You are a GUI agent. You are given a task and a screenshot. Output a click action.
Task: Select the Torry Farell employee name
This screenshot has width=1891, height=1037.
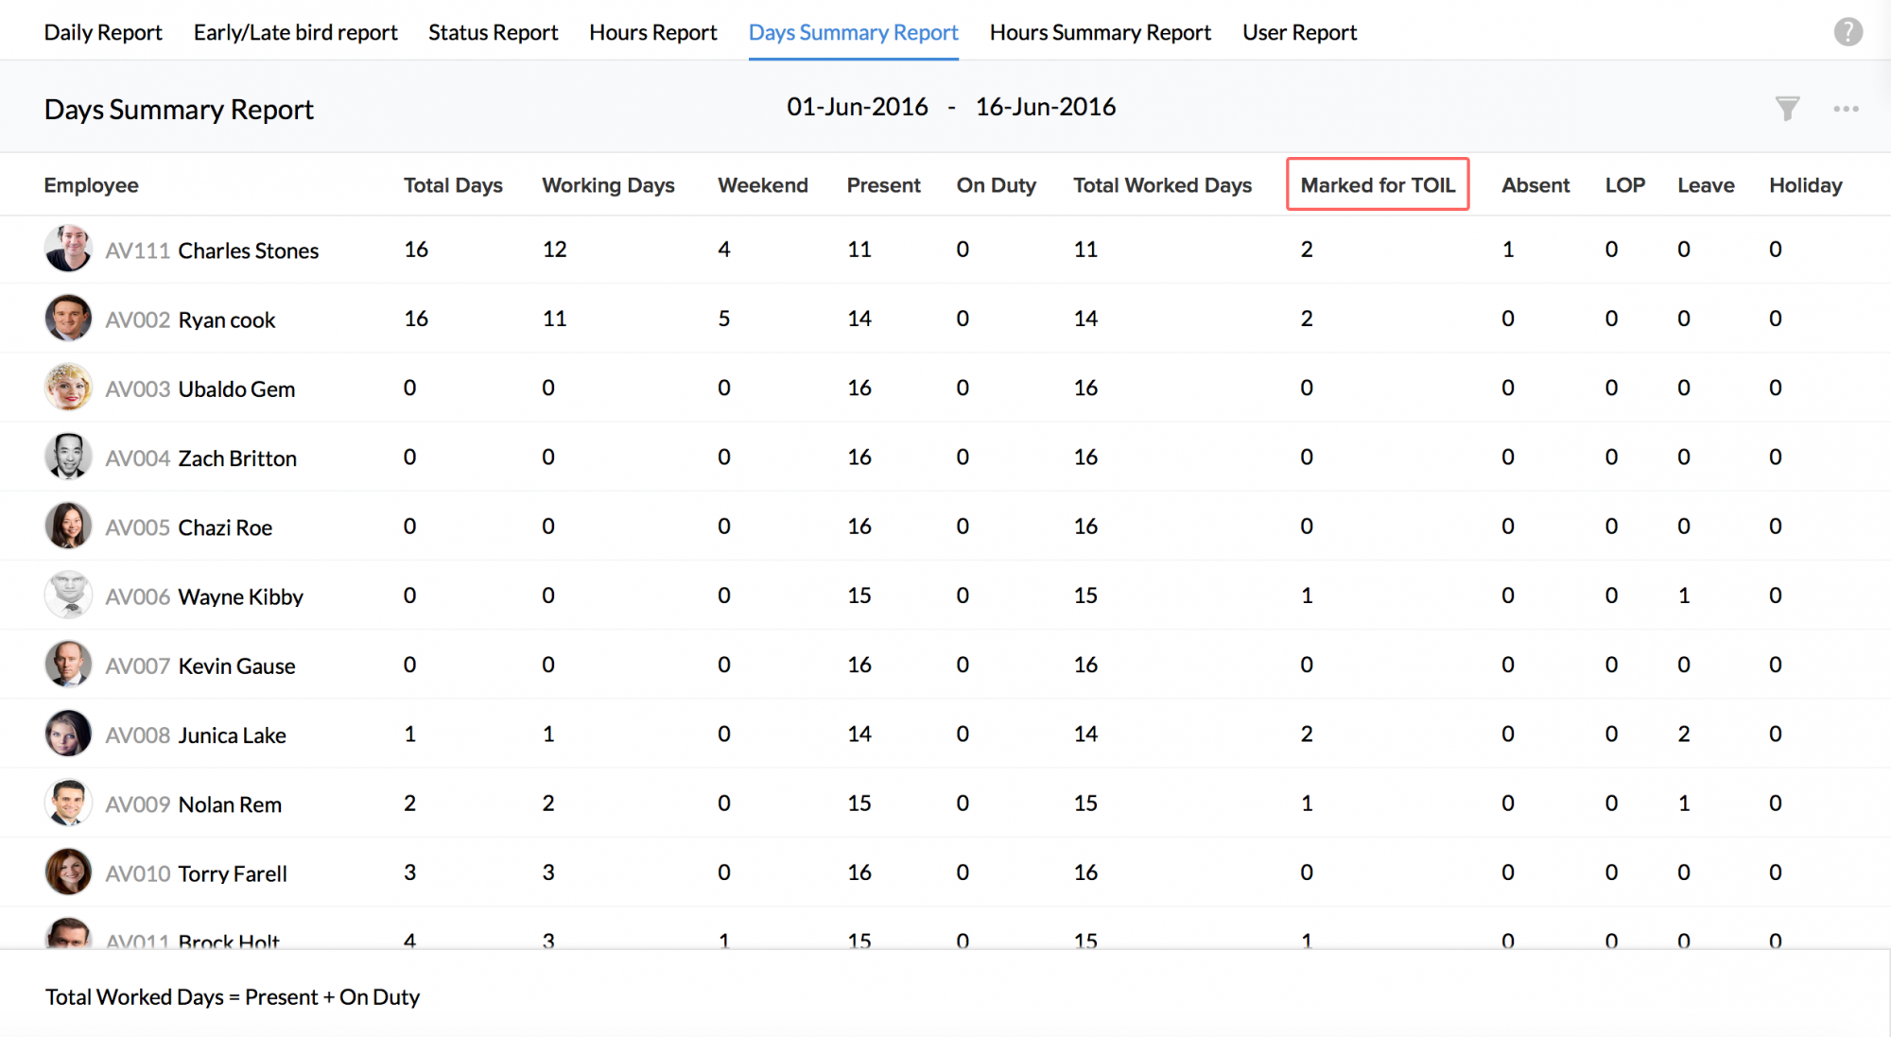[x=233, y=873]
